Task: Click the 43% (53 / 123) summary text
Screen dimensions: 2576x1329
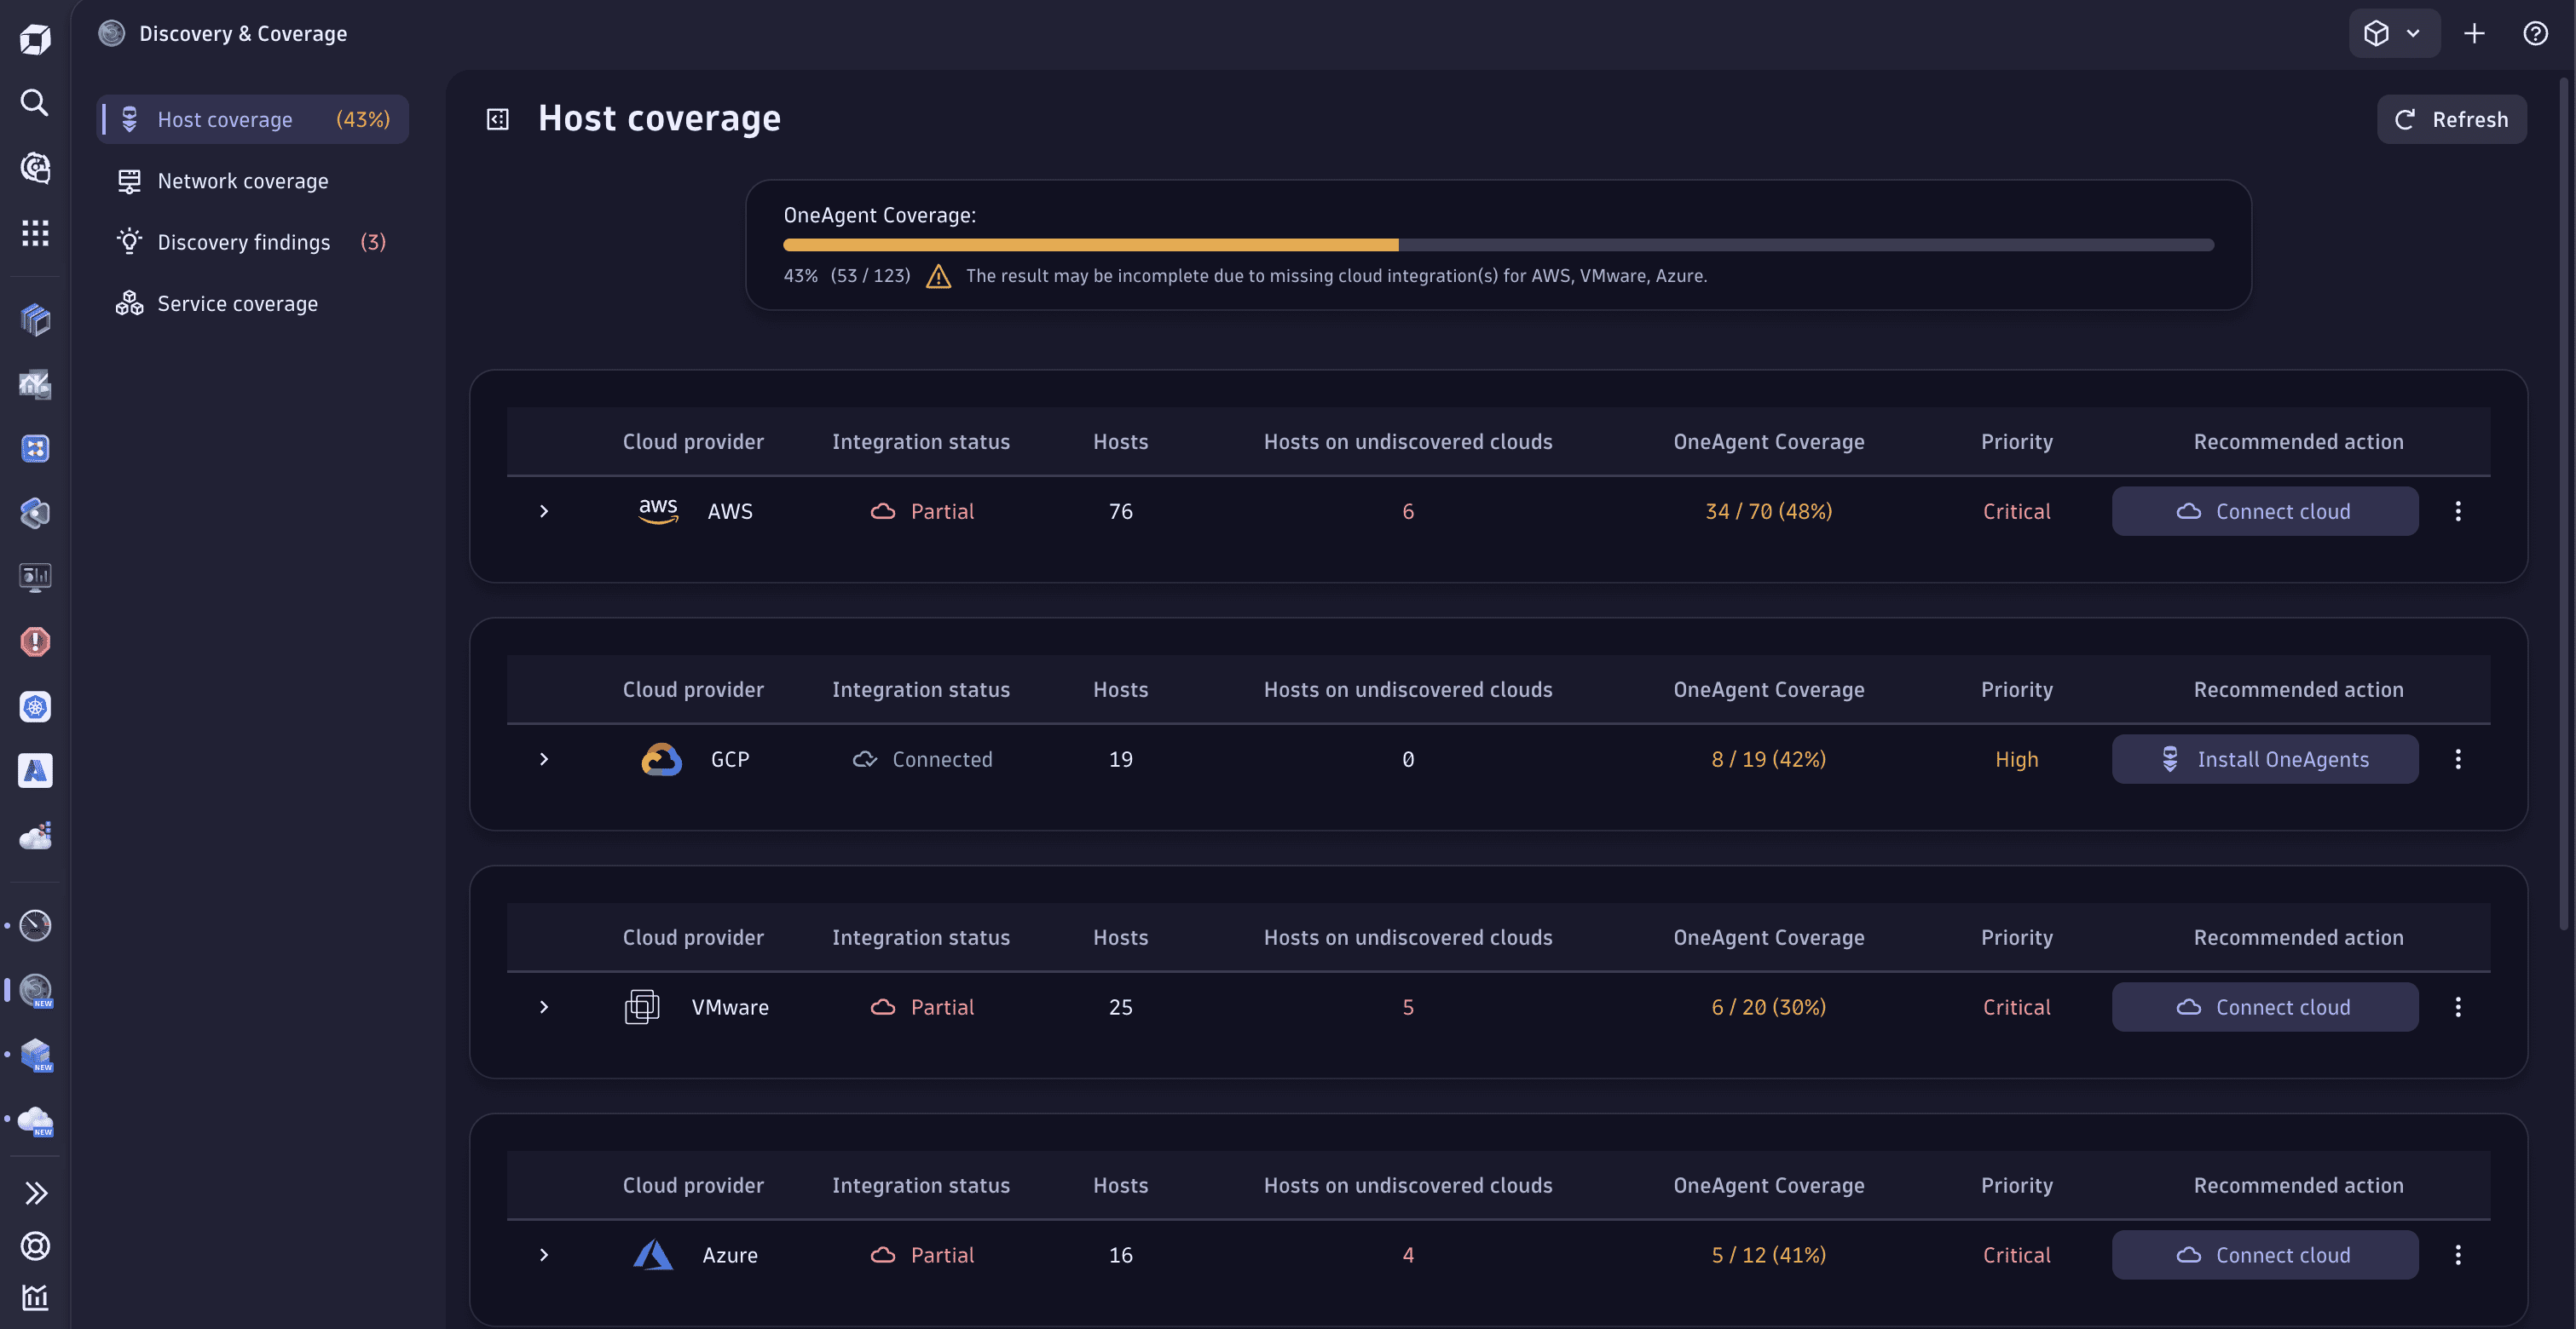Action: coord(847,276)
